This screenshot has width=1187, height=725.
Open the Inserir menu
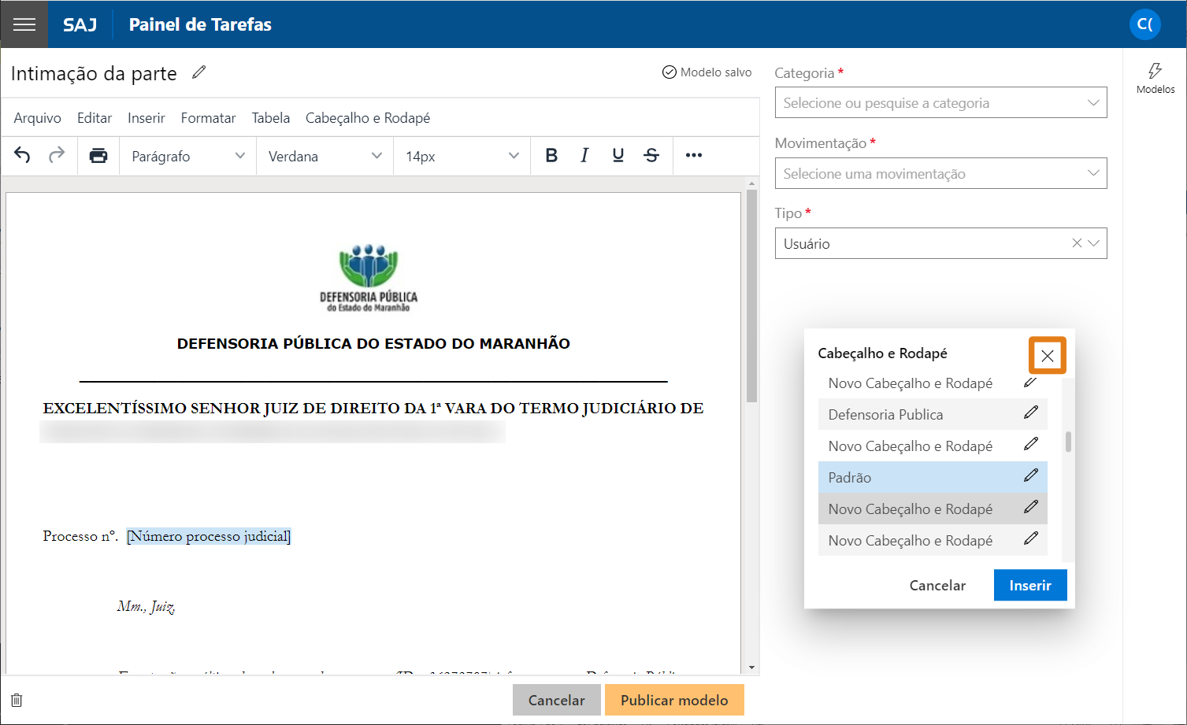147,118
